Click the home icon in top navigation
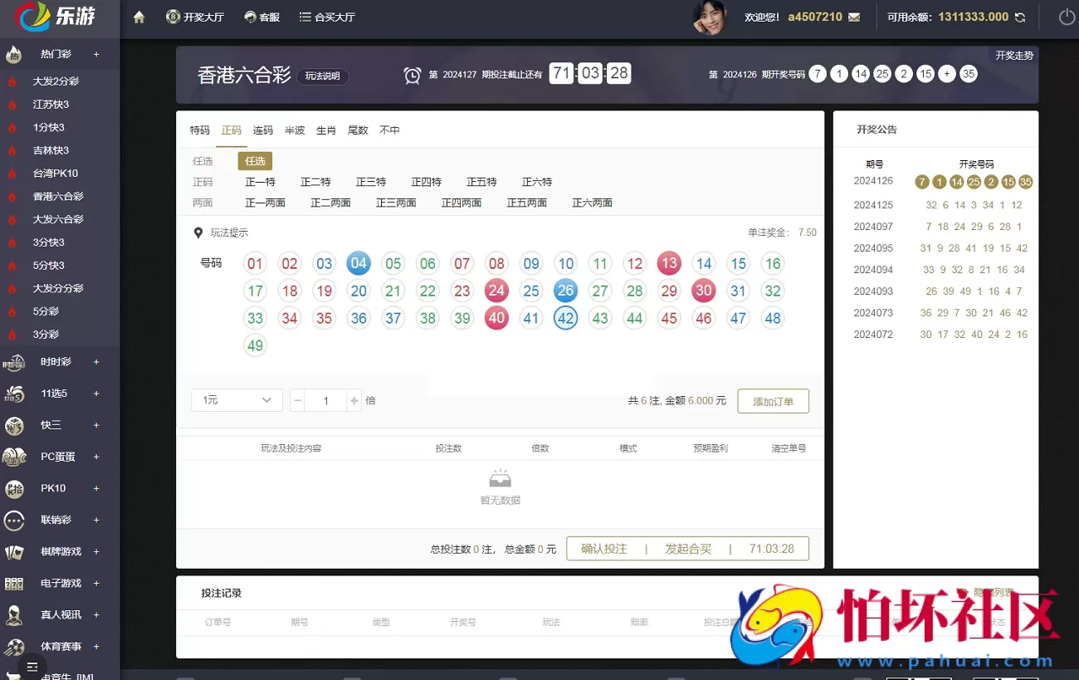 tap(138, 16)
